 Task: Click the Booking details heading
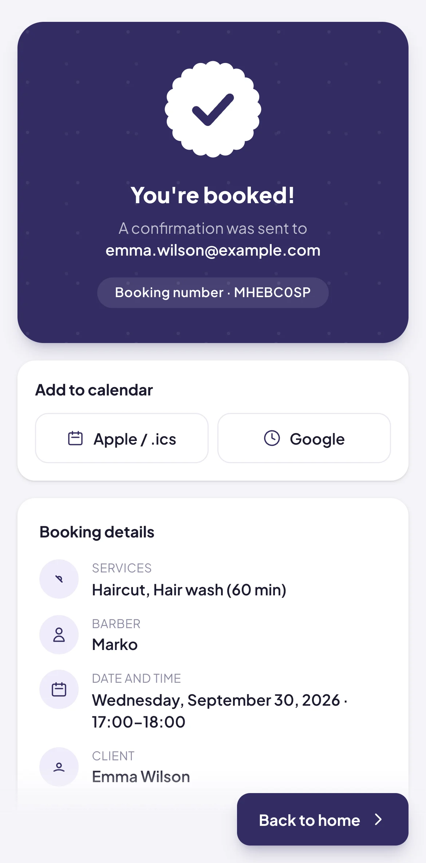[97, 532]
